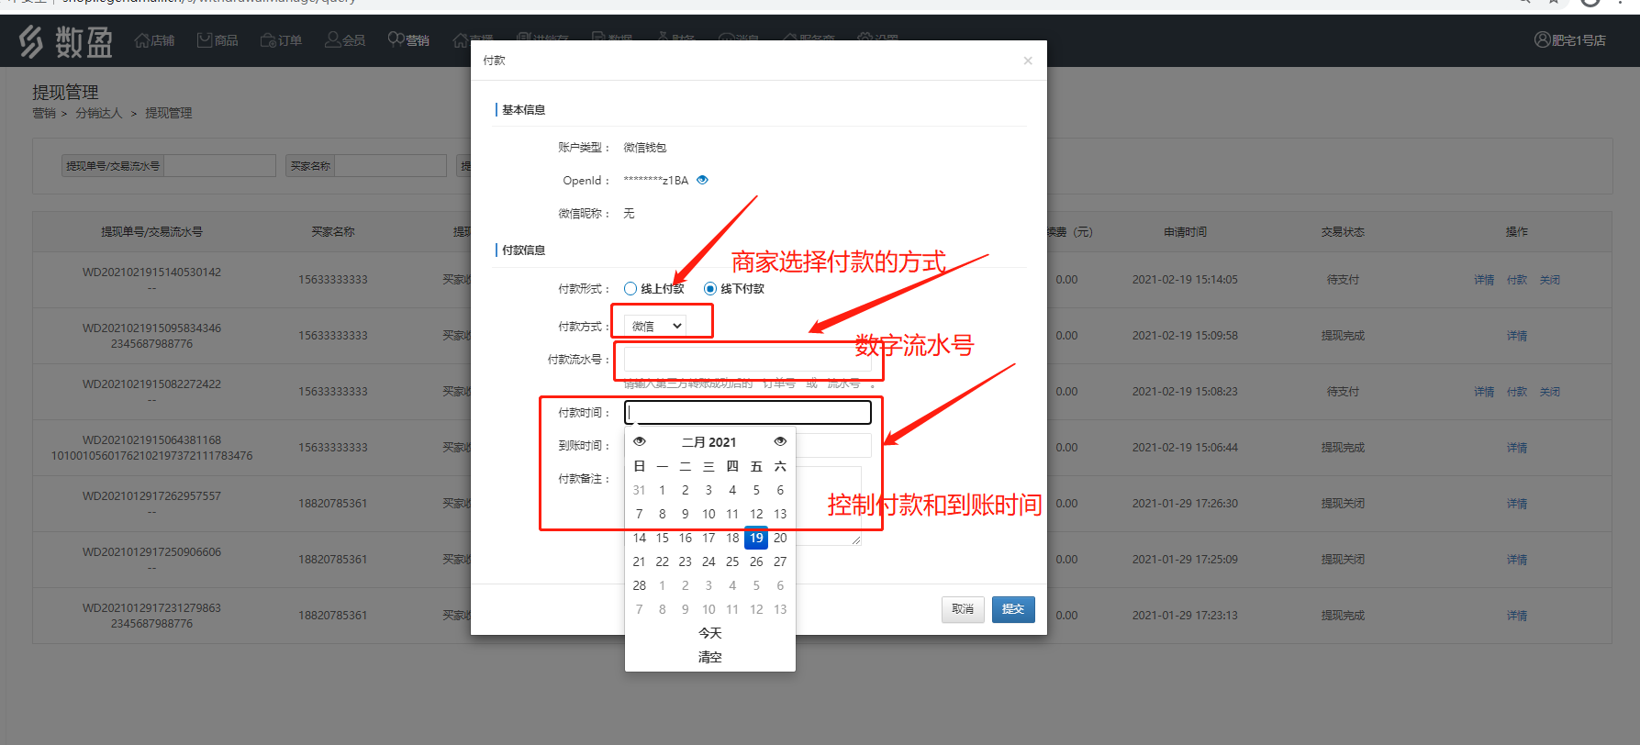This screenshot has height=745, width=1640.
Task: Click the 二月 2021 calendar header
Action: 708,442
